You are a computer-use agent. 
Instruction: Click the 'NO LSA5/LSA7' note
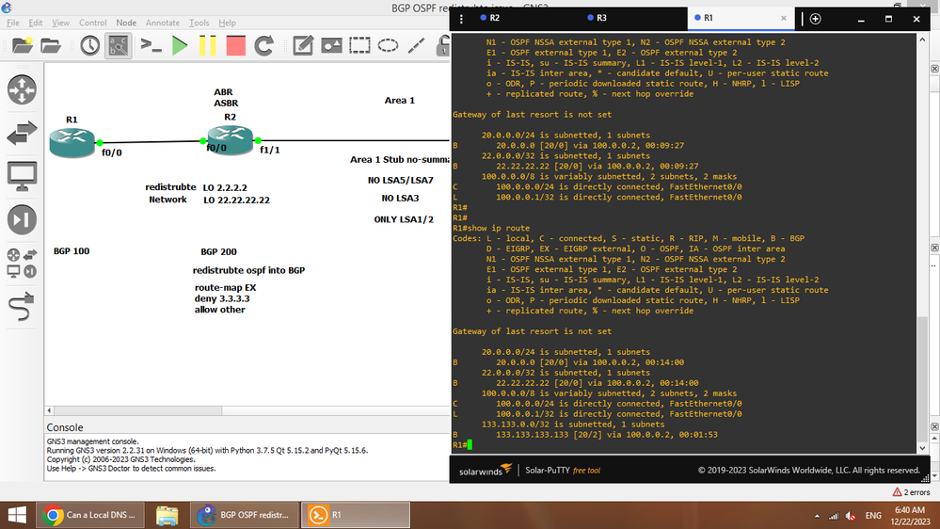401,181
